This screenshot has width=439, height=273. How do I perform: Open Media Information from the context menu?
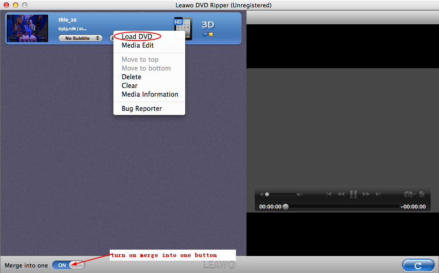click(x=149, y=94)
